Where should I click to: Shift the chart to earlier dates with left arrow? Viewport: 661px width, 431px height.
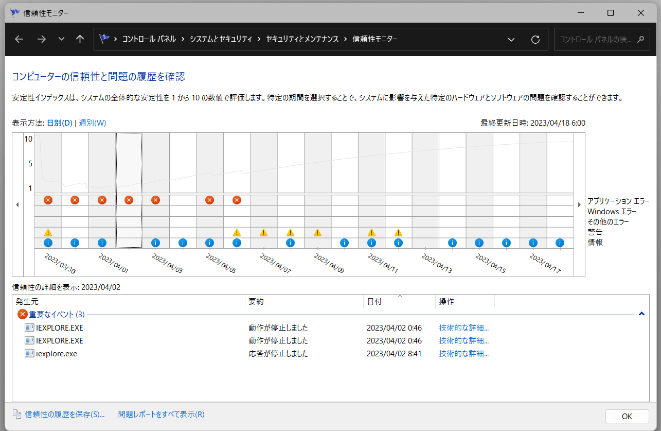(17, 205)
